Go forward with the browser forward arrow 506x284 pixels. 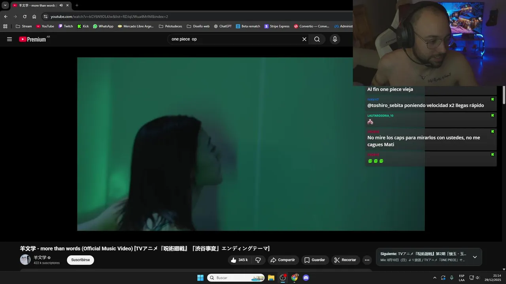[x=15, y=17]
